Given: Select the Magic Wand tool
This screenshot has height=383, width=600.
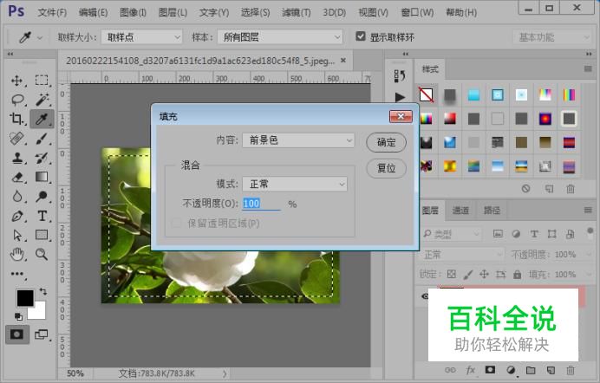Looking at the screenshot, I should 42,100.
